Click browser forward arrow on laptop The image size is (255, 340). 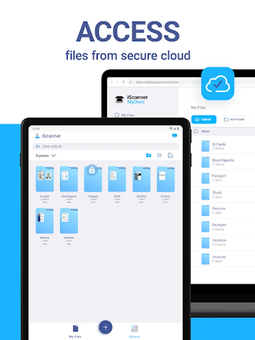pos(117,82)
